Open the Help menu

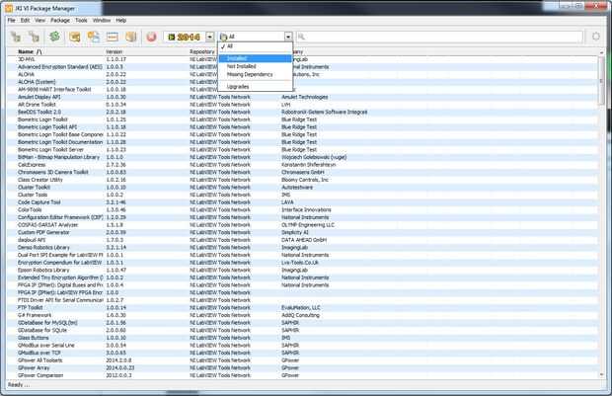(121, 21)
